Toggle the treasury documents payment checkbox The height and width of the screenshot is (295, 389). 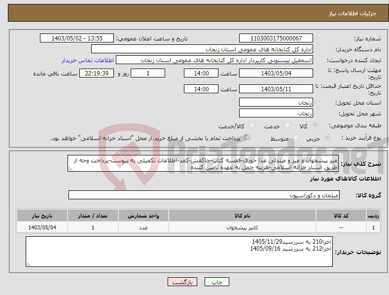point(247,137)
